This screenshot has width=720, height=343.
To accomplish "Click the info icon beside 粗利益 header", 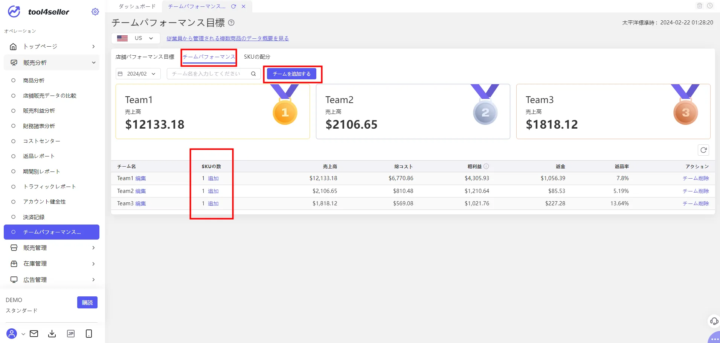I will (x=486, y=166).
